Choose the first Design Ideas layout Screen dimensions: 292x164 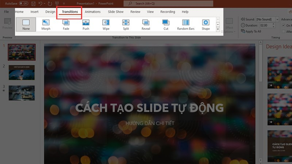(x=280, y=72)
